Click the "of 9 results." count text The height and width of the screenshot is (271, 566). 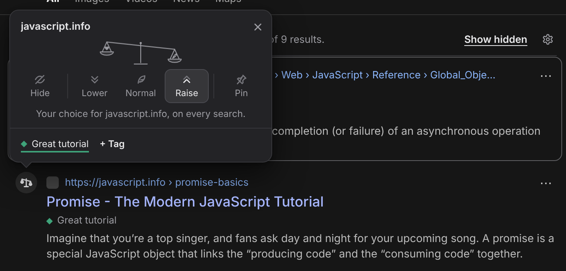click(x=298, y=39)
